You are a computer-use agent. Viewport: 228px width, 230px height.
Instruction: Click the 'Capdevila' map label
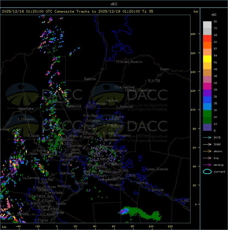pyautogui.click(x=73, y=106)
